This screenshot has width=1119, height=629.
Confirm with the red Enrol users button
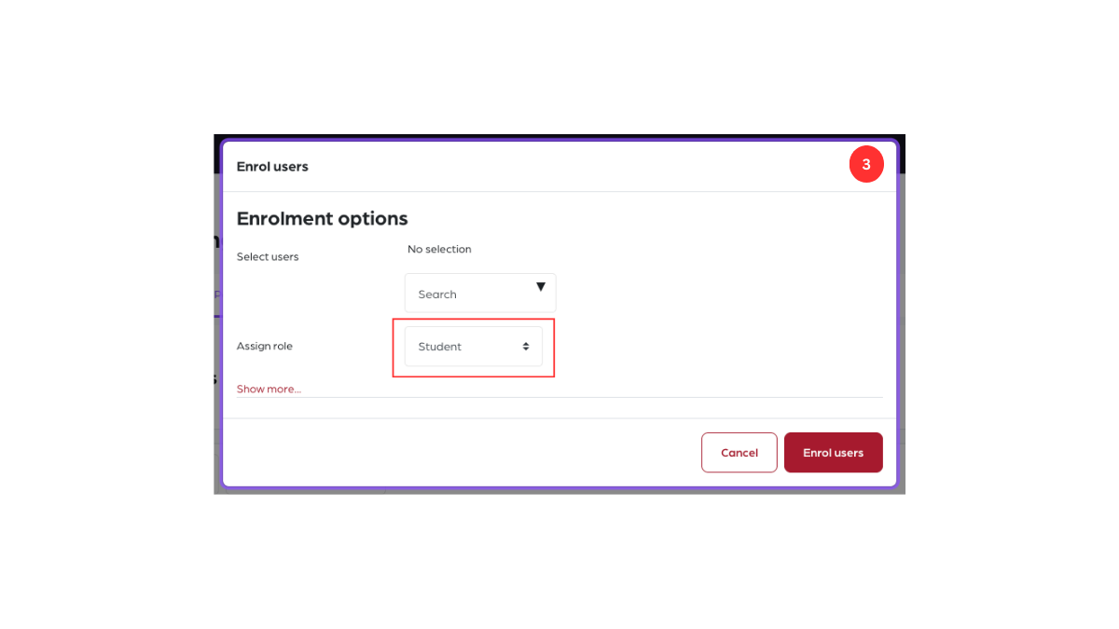(x=833, y=453)
